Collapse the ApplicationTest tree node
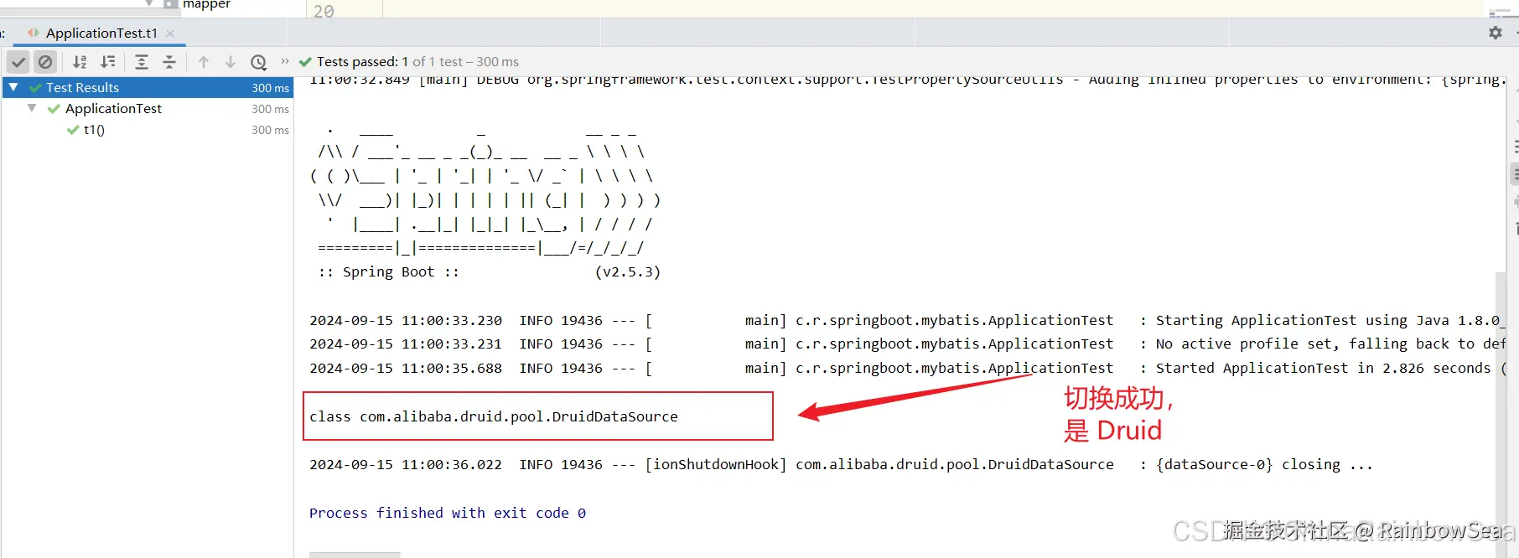This screenshot has height=558, width=1519. (x=32, y=108)
